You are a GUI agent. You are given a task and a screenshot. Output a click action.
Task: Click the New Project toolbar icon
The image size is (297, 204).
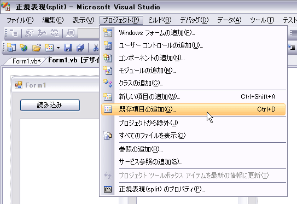point(11,48)
